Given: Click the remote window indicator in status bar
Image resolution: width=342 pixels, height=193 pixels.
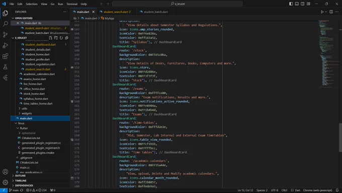Looking at the screenshot, I should click(x=4, y=190).
